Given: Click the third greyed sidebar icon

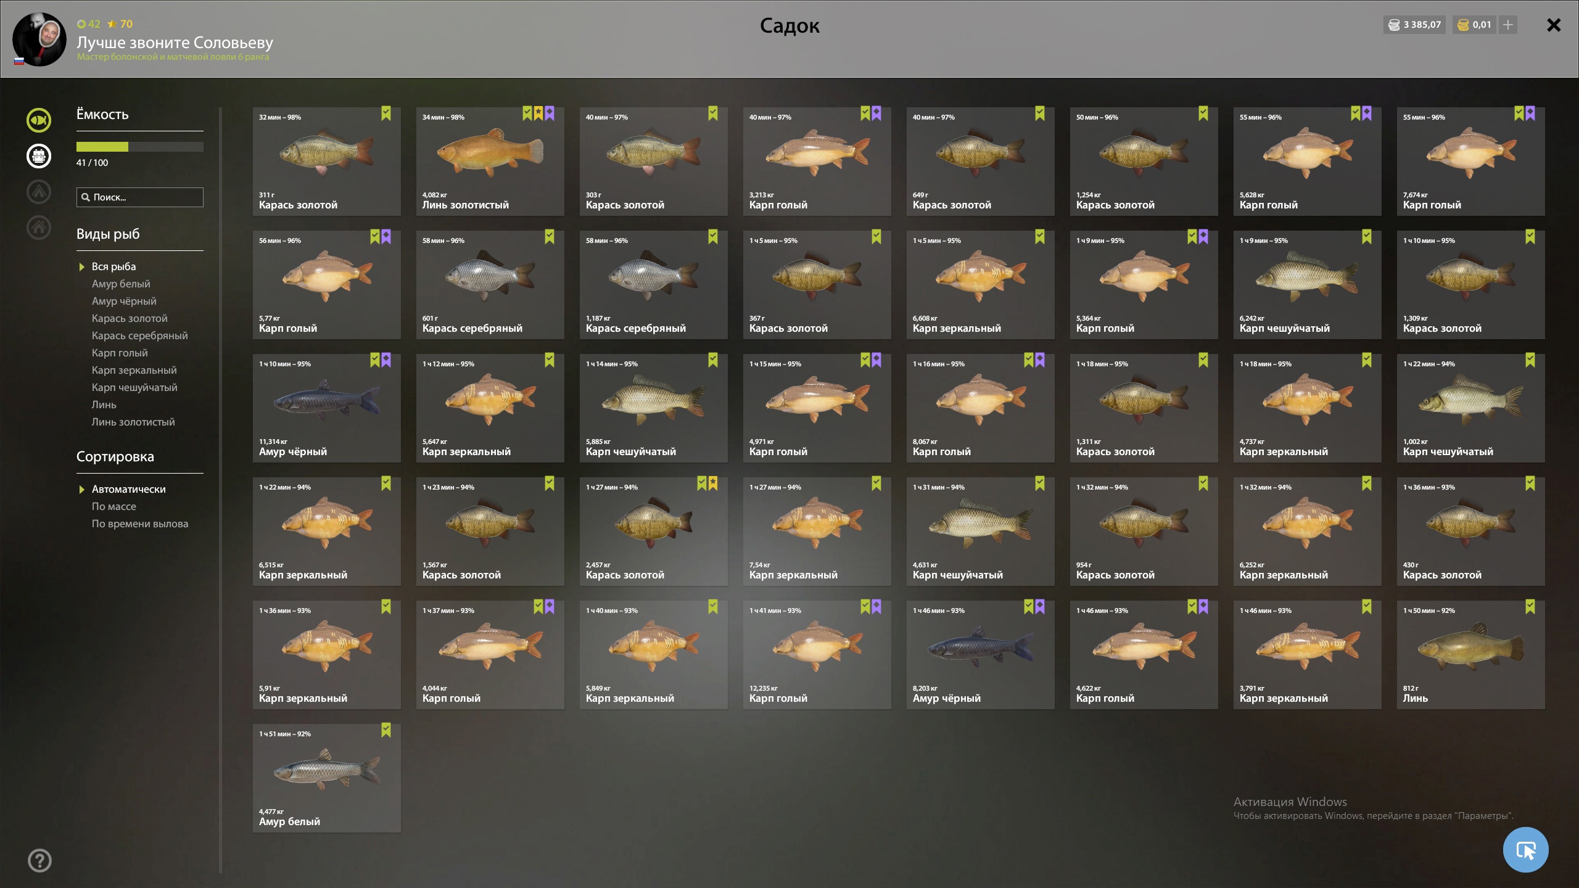Looking at the screenshot, I should coord(39,192).
